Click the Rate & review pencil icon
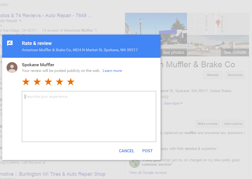Viewport: 252px width, 179px height. coord(10,43)
